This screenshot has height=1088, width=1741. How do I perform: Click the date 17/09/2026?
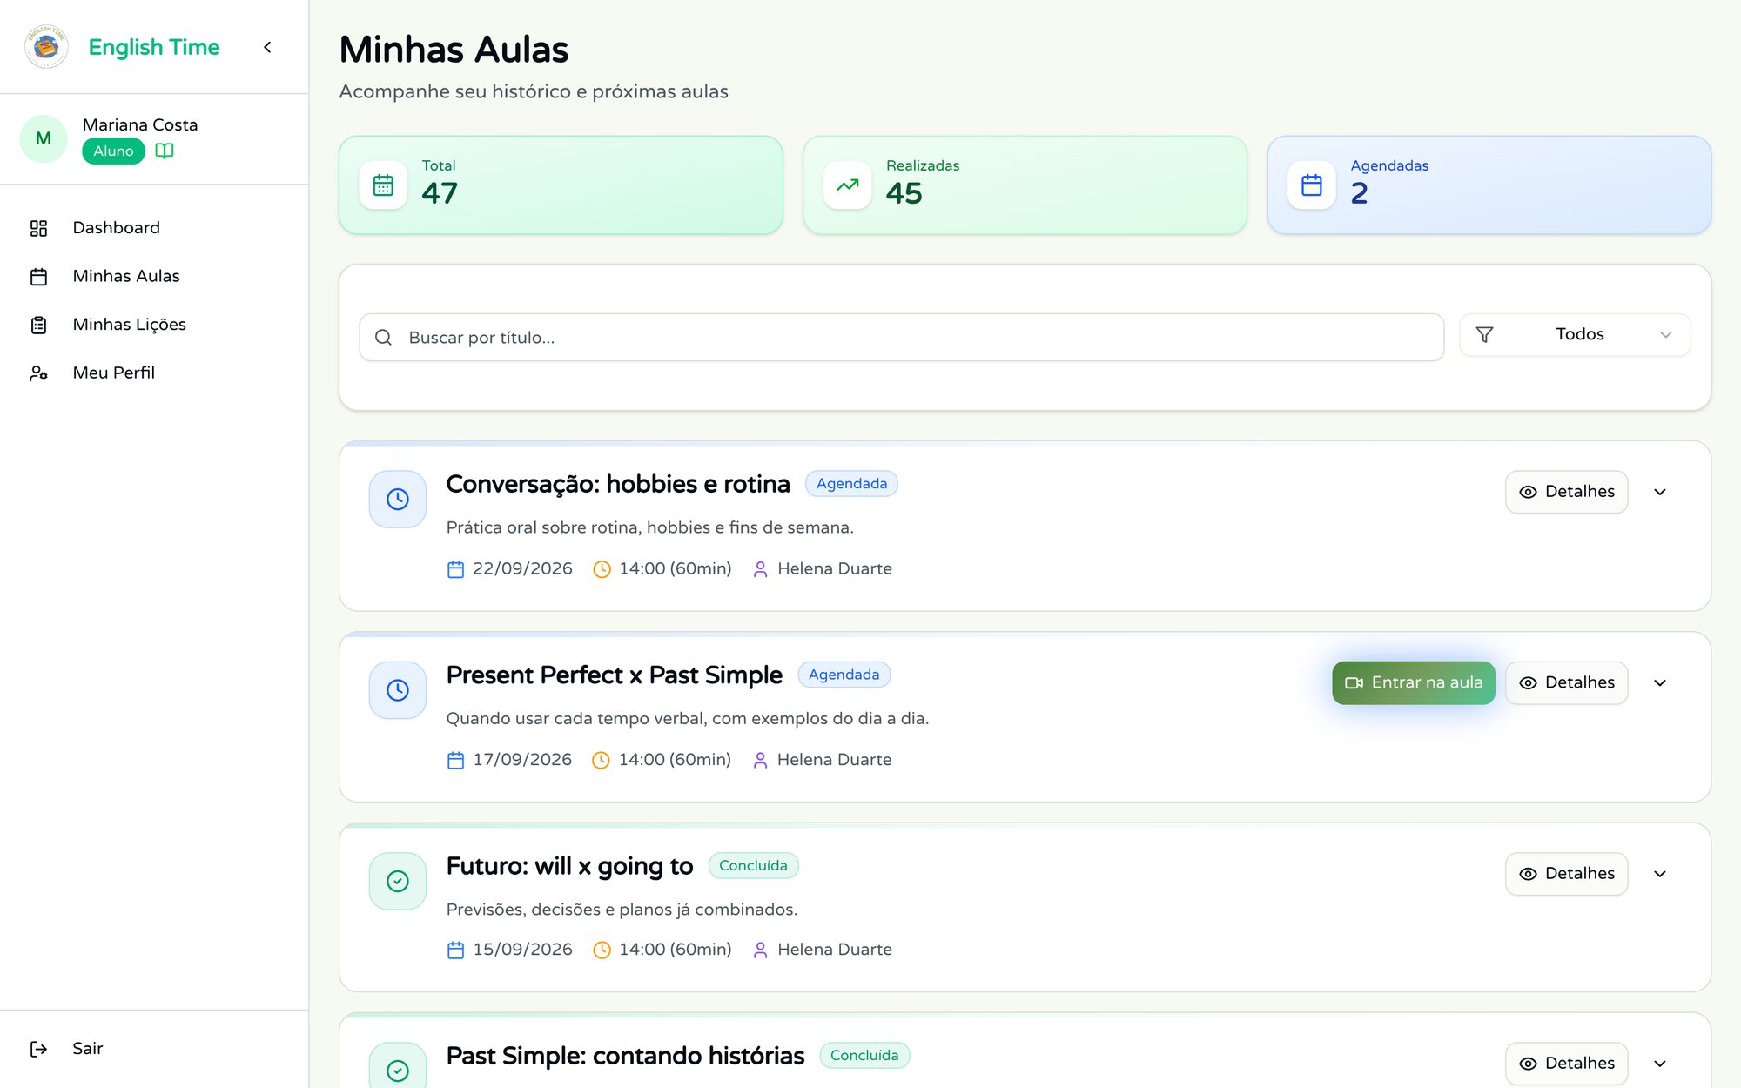coord(522,760)
